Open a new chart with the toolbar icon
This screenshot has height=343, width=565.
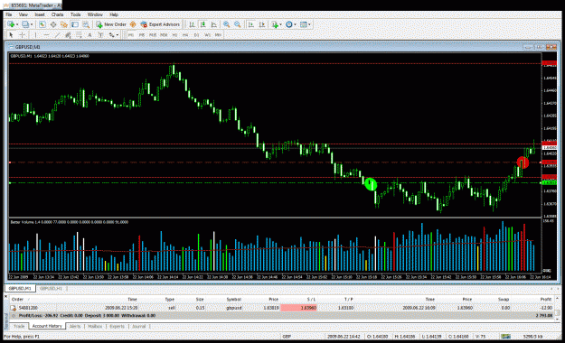coord(11,24)
